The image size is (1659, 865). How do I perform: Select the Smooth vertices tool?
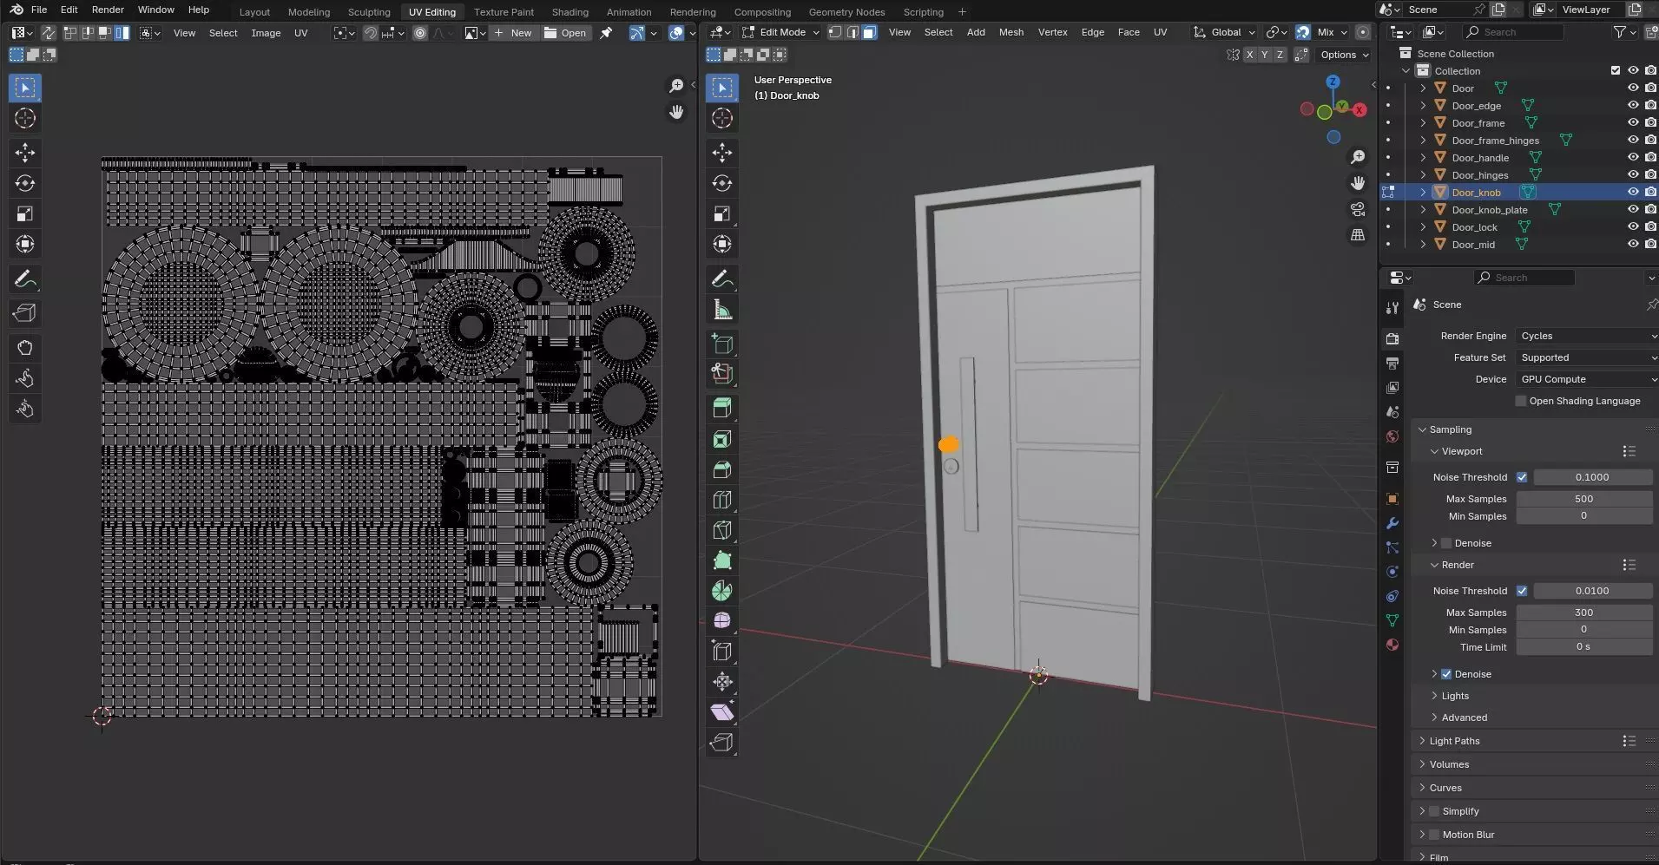pyautogui.click(x=721, y=620)
